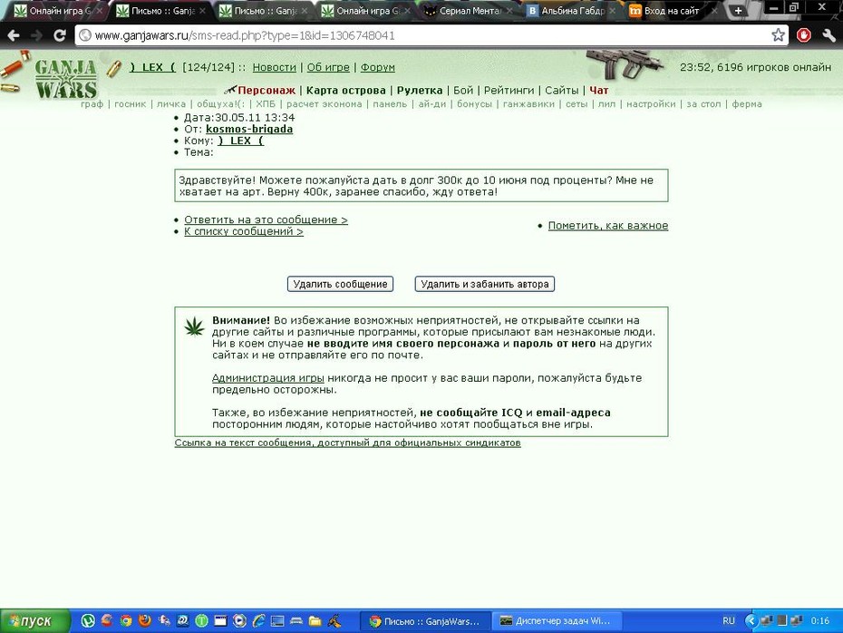
Task: Click the ХПБ shortcut link
Action: [265, 103]
